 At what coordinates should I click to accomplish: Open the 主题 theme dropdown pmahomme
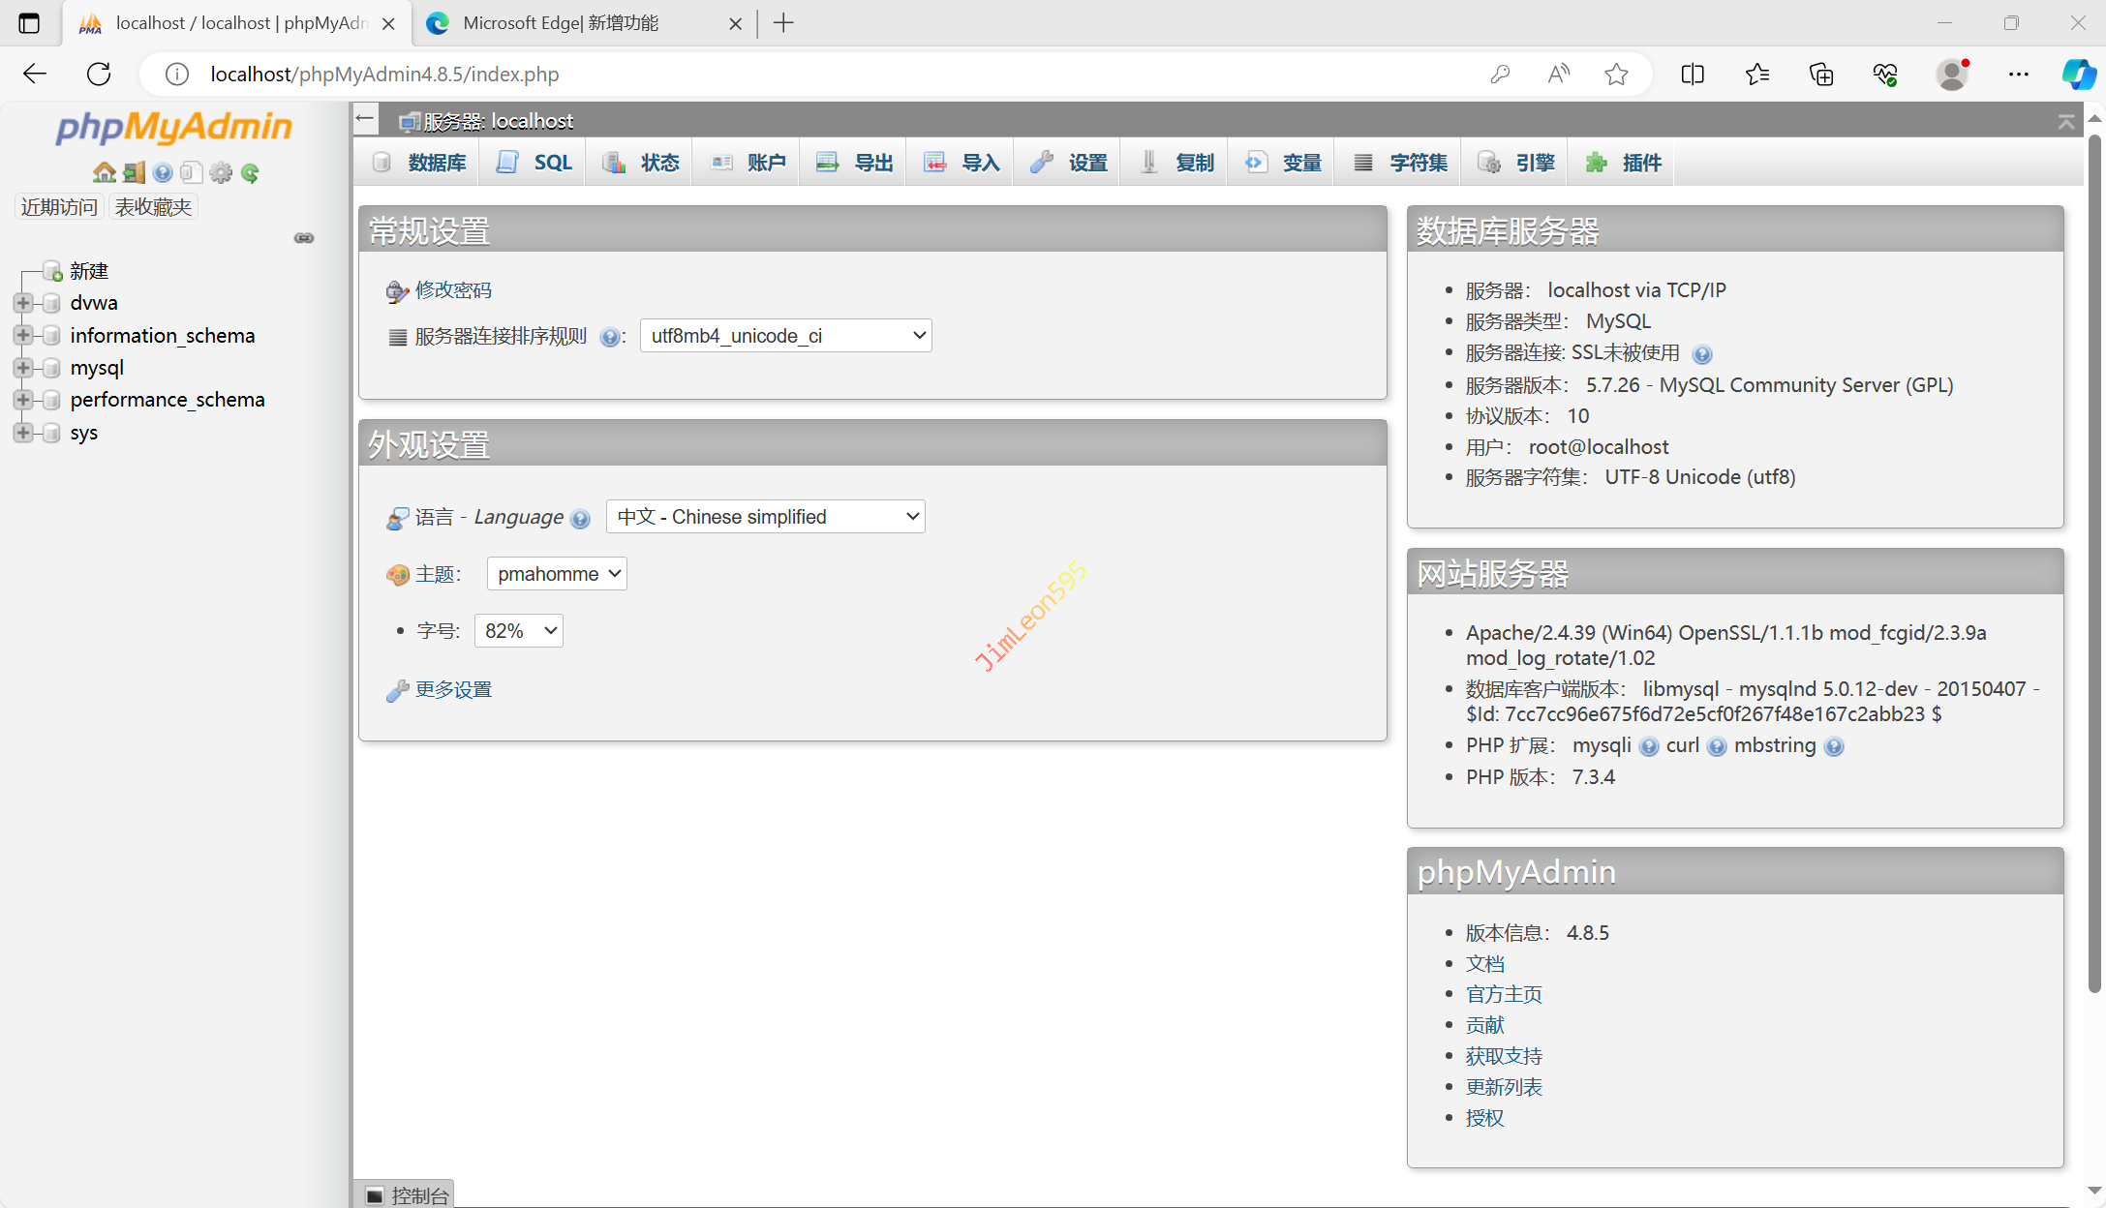[557, 574]
